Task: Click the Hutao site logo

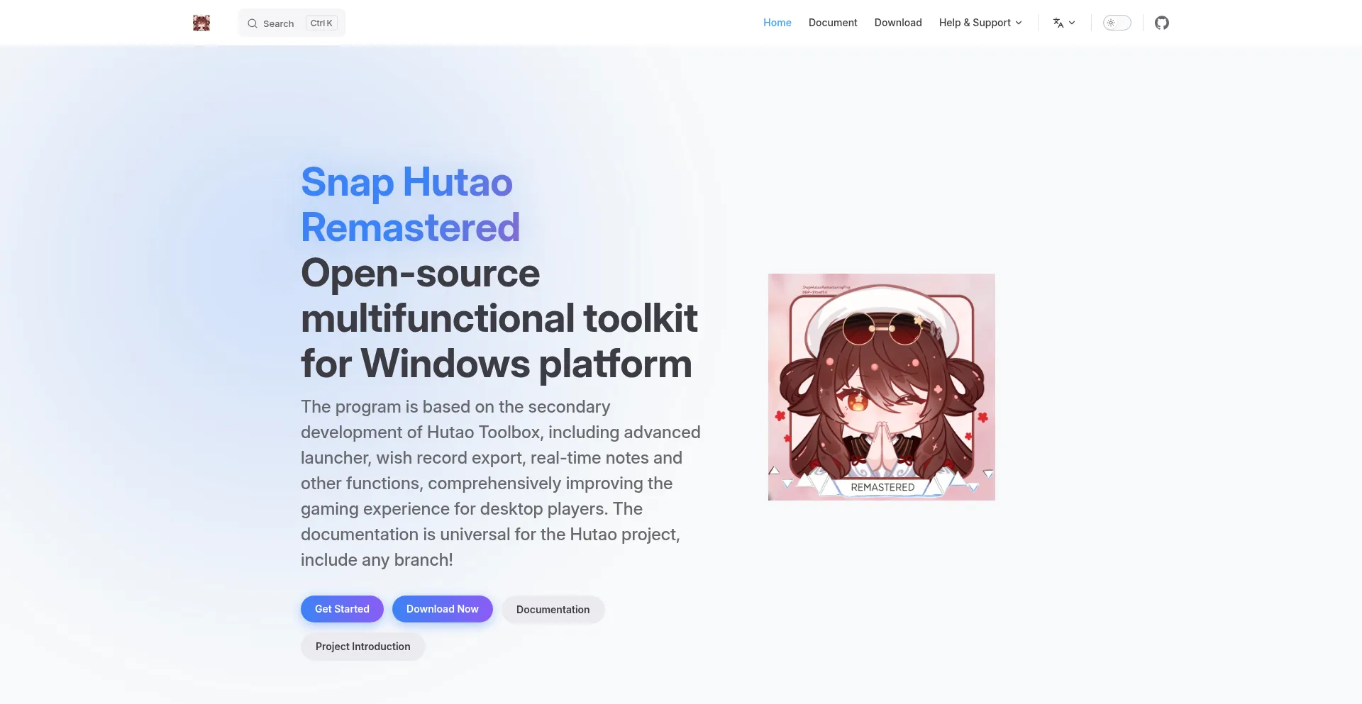Action: [201, 23]
